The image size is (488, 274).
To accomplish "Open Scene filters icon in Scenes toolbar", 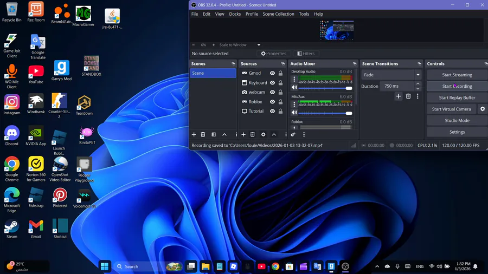I will [x=214, y=134].
